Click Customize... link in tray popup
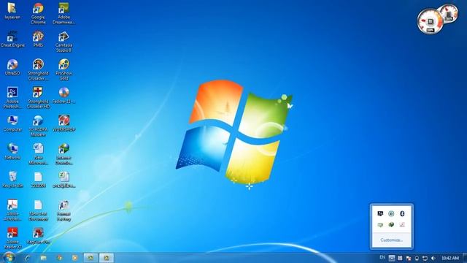This screenshot has width=467, height=263. pyautogui.click(x=391, y=240)
